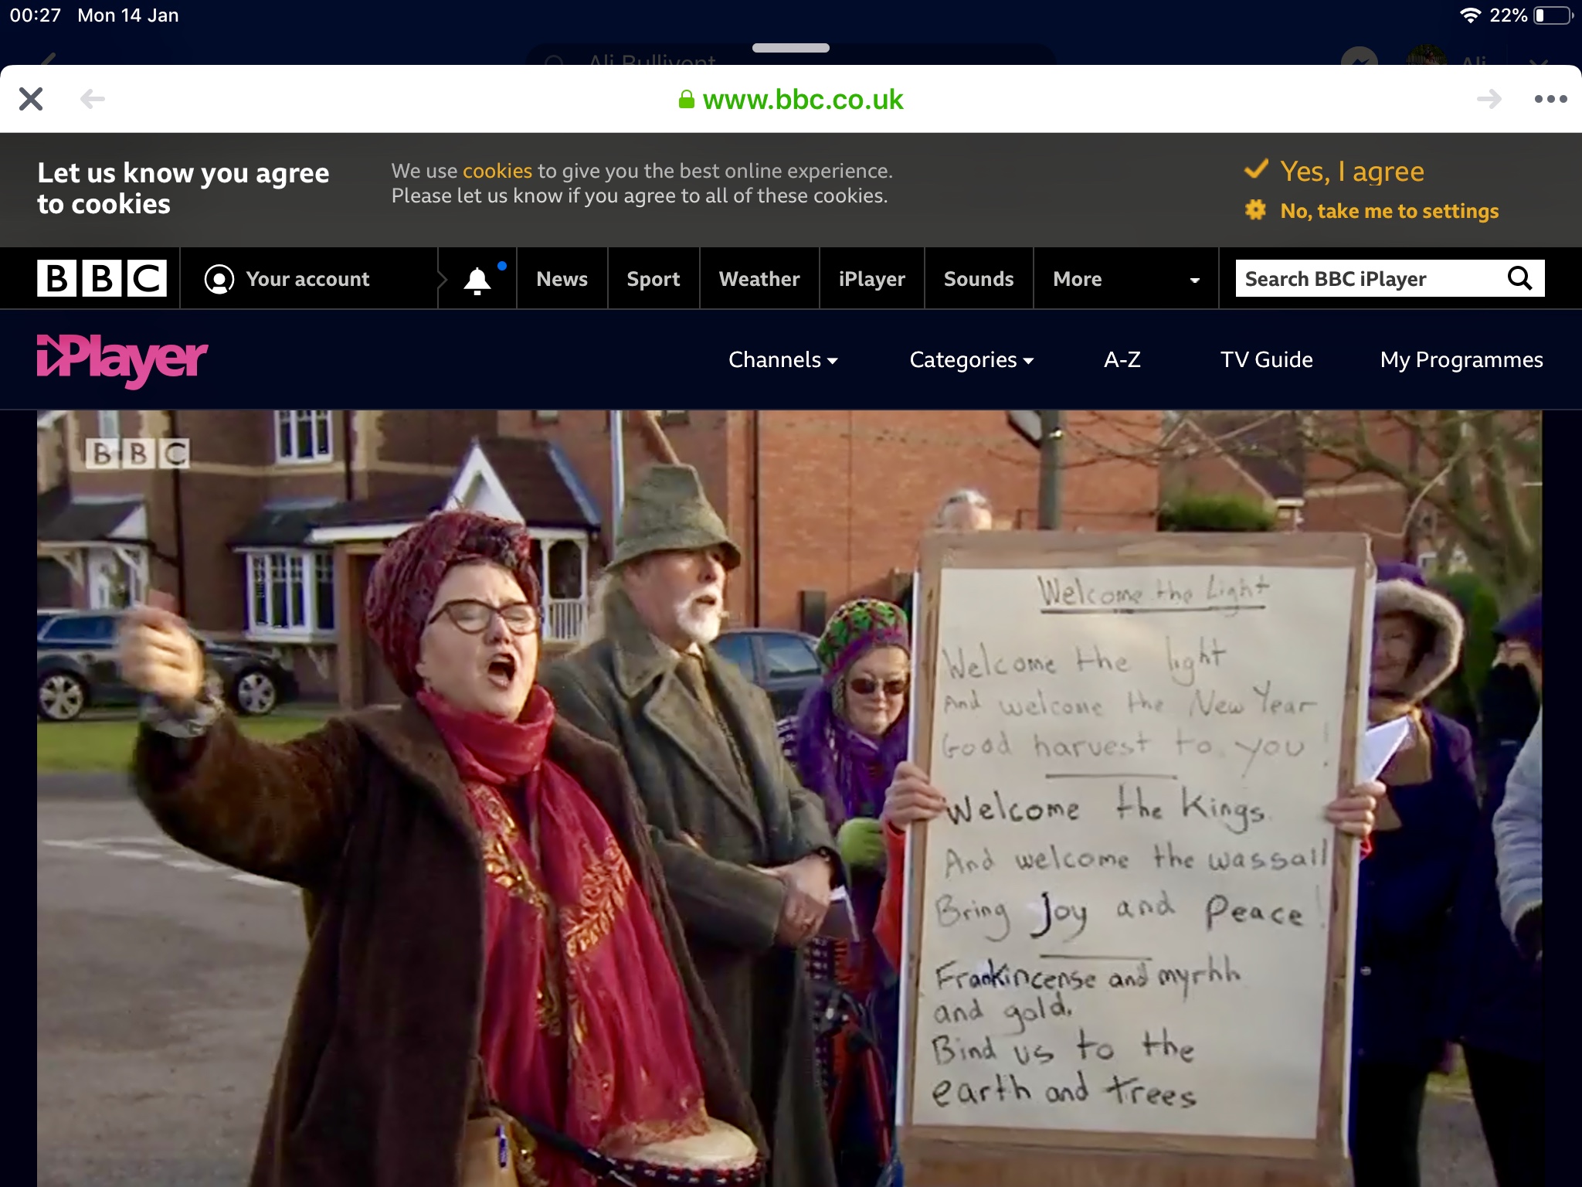Go to the News section
The height and width of the screenshot is (1187, 1582).
(562, 279)
